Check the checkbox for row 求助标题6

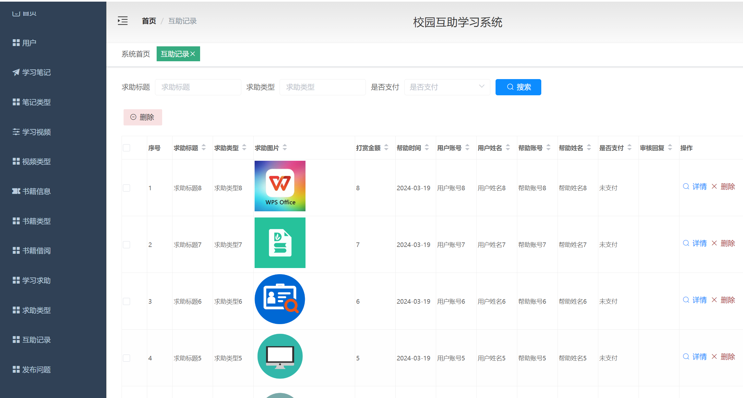click(x=126, y=301)
